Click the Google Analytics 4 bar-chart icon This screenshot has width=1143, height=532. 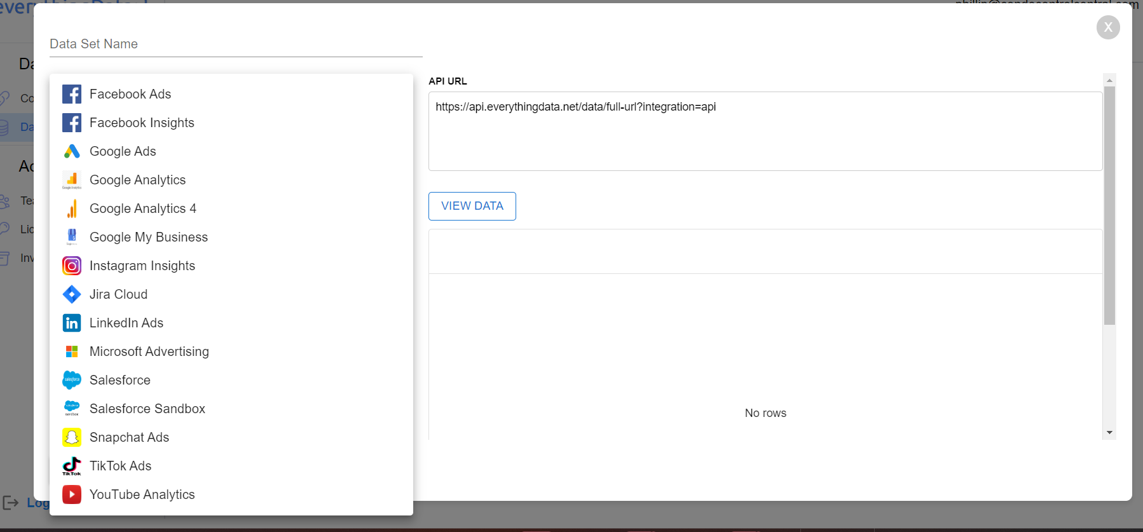tap(72, 208)
